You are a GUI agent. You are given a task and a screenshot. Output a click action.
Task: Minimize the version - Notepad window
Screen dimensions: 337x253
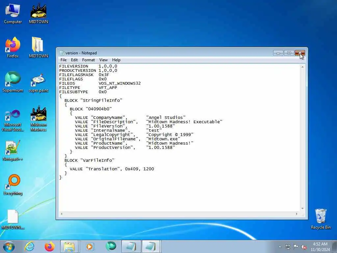278,53
